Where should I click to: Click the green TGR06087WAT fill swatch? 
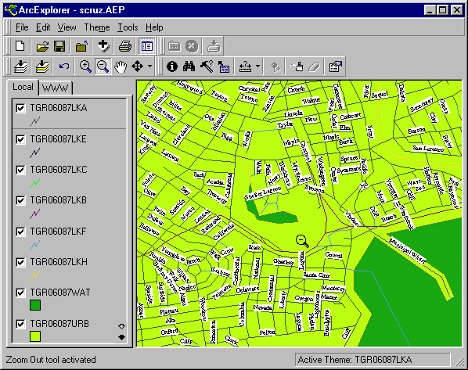pos(35,305)
